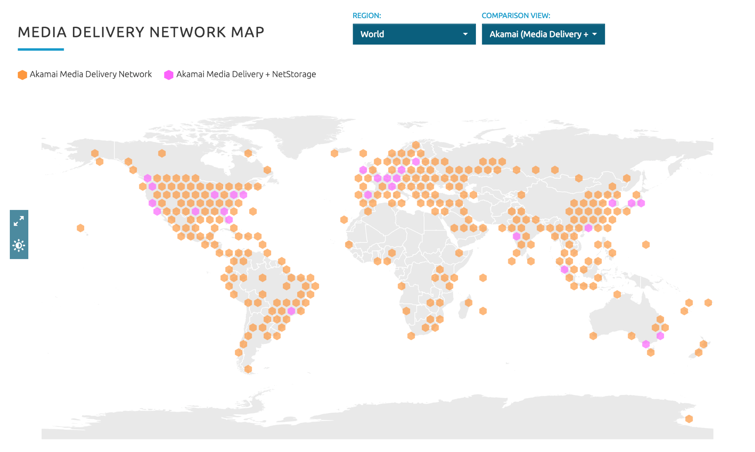The height and width of the screenshot is (452, 755).
Task: Click the orange hexagon over Iceland
Action: click(334, 153)
